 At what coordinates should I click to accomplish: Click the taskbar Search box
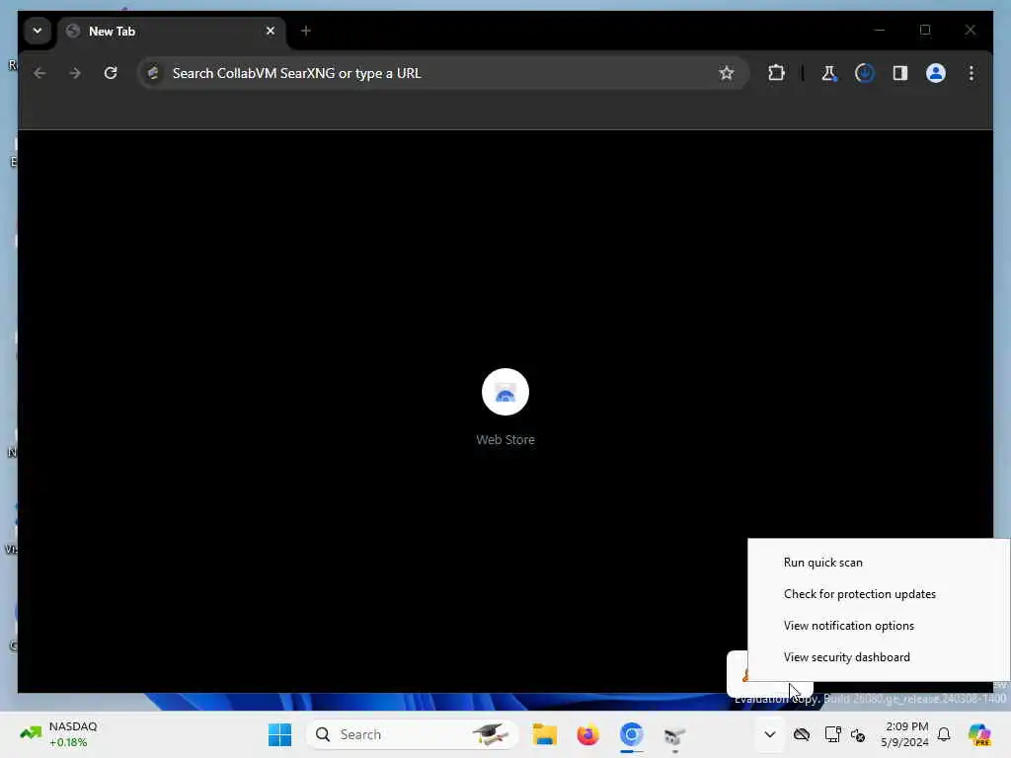coord(413,734)
